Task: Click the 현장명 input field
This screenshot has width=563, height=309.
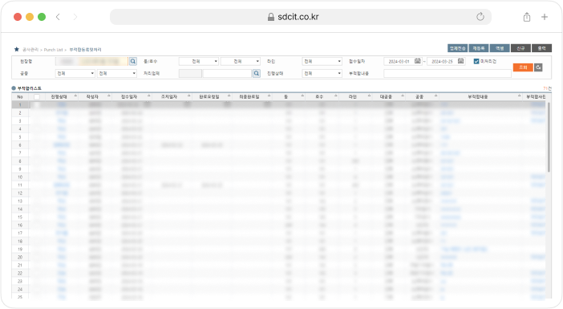Action: point(91,62)
